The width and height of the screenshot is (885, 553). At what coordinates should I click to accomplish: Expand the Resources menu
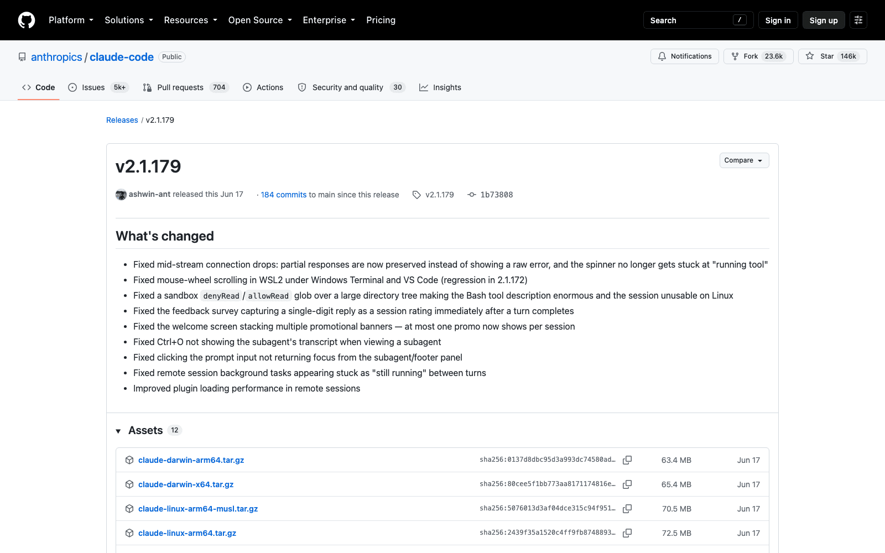click(x=190, y=20)
